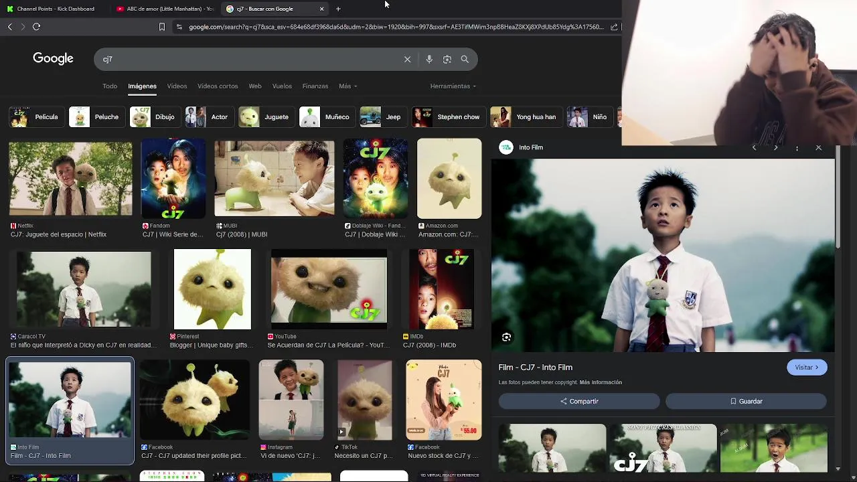Open the Into Film source icon in the preview header
The image size is (857, 482).
506,147
